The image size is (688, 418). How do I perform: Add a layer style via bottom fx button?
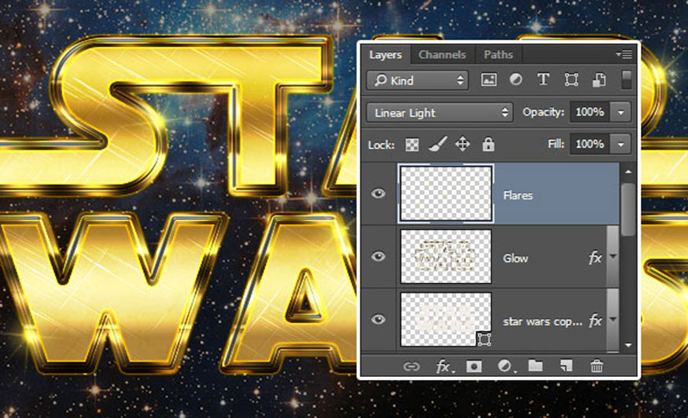(x=444, y=366)
